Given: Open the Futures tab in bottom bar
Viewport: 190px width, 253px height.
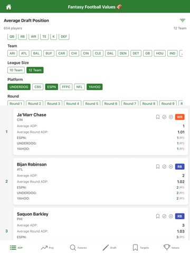Looking at the screenshot, I should [x=78, y=248].
